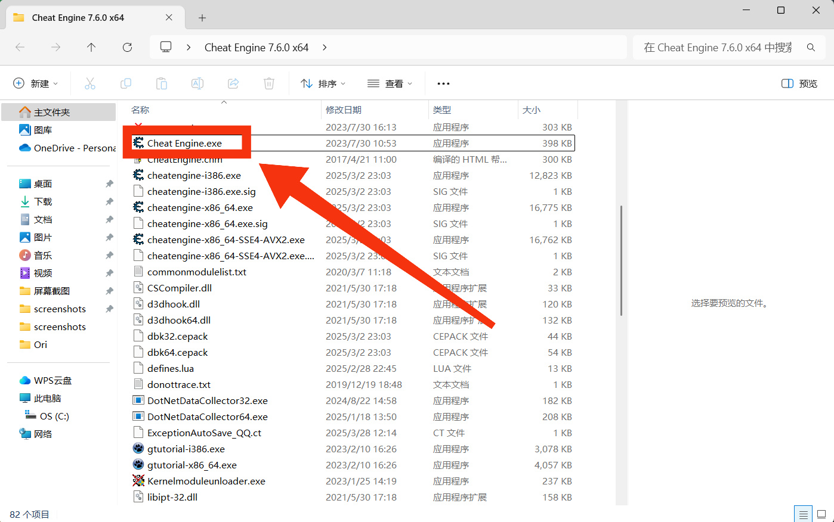The image size is (834, 522).
Task: Open 主文件夹 in the navigation pane
Action: coord(58,112)
